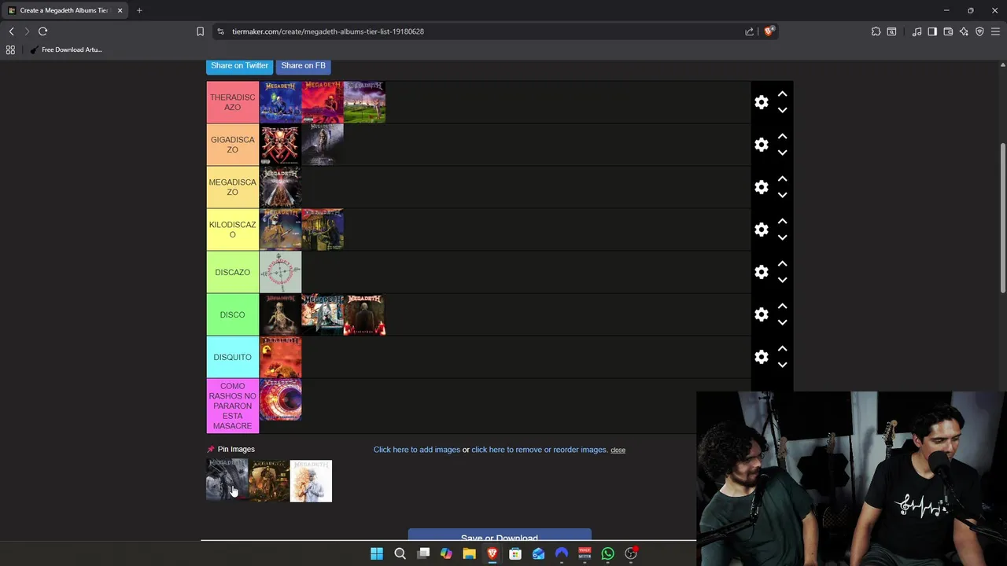Select album in COMO RASHOS tier
This screenshot has width=1007, height=566.
click(x=281, y=399)
